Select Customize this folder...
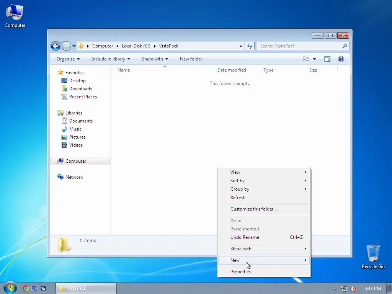This screenshot has height=294, width=392. [264, 209]
